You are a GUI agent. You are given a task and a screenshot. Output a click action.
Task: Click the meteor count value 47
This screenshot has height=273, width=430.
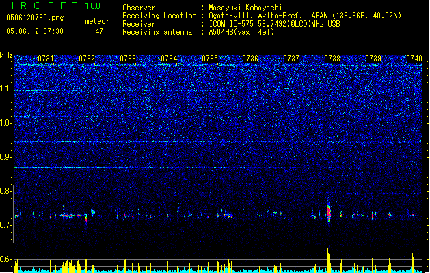pos(99,31)
